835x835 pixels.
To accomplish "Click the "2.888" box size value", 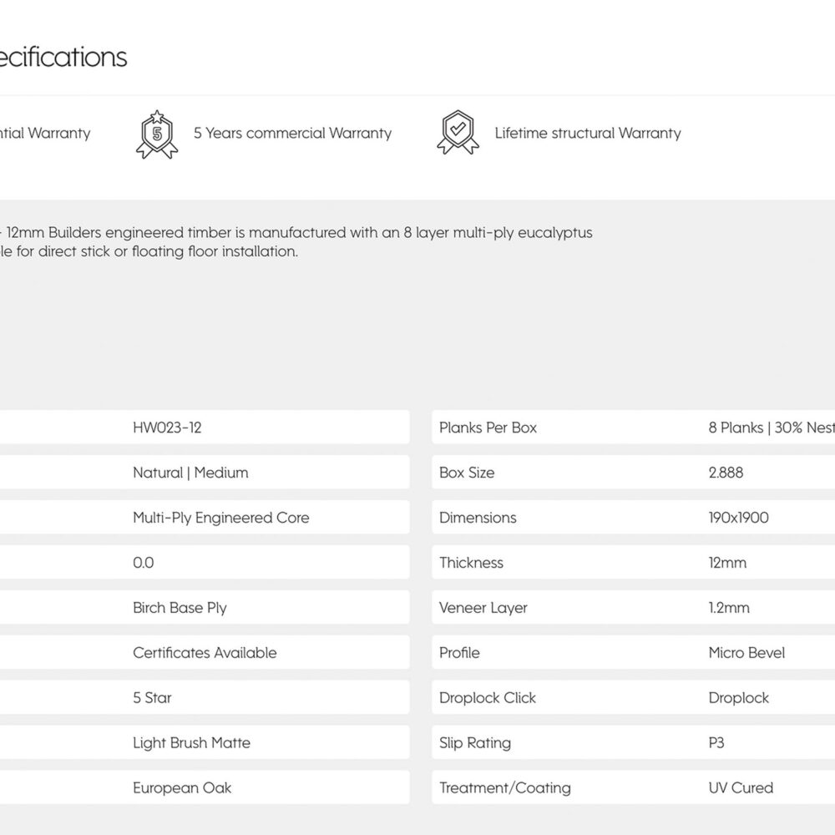I will [726, 473].
